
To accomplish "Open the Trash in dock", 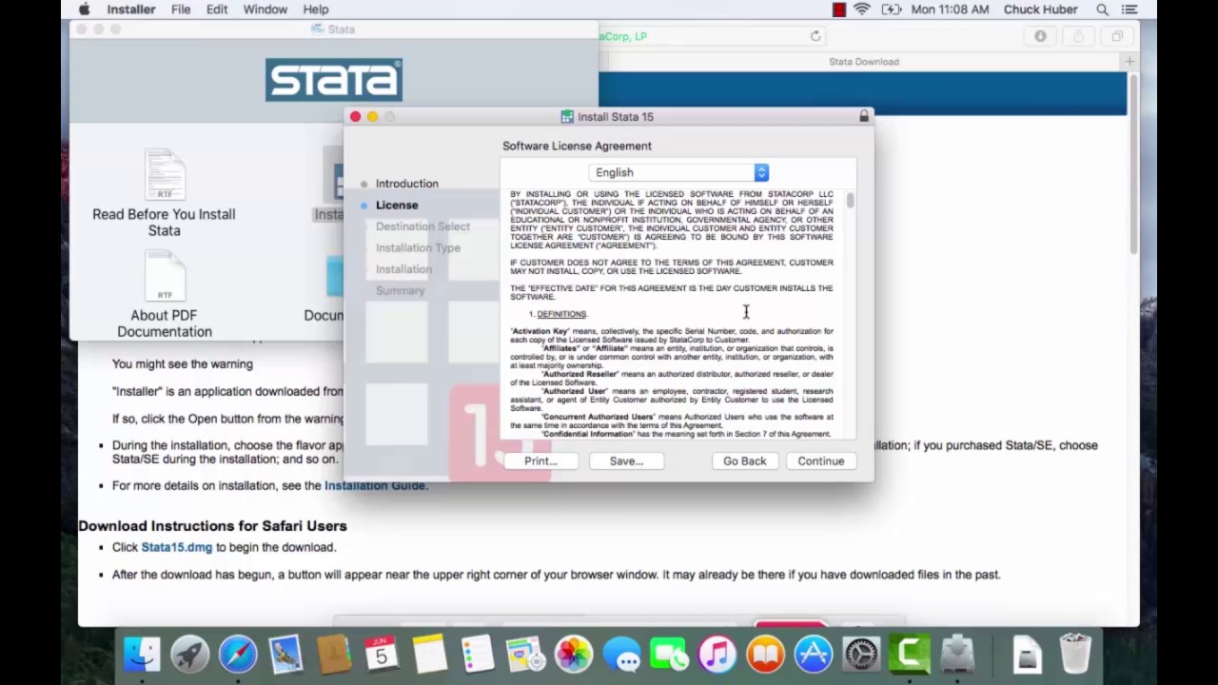I will (x=1075, y=655).
